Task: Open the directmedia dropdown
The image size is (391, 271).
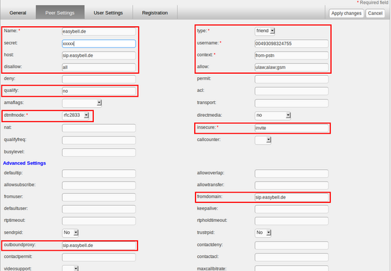Action: pyautogui.click(x=273, y=115)
